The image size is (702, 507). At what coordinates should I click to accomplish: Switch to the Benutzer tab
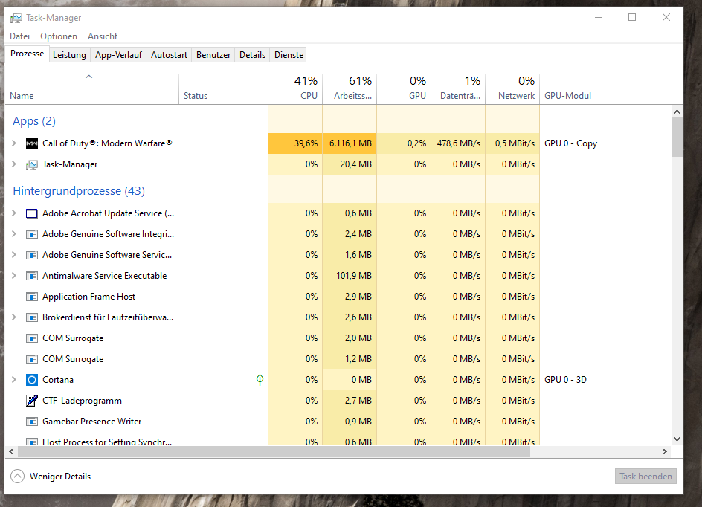(x=213, y=54)
